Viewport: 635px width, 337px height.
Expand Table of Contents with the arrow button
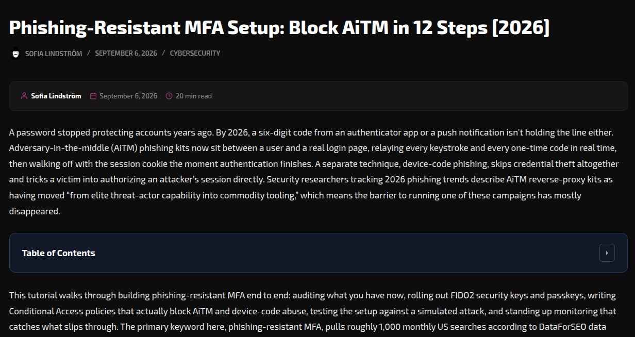(x=607, y=253)
